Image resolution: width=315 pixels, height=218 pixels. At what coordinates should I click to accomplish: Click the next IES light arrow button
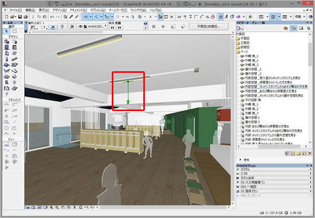pos(119,28)
